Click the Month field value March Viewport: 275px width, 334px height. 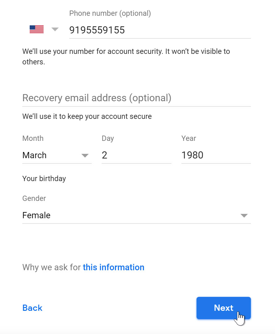(x=34, y=155)
